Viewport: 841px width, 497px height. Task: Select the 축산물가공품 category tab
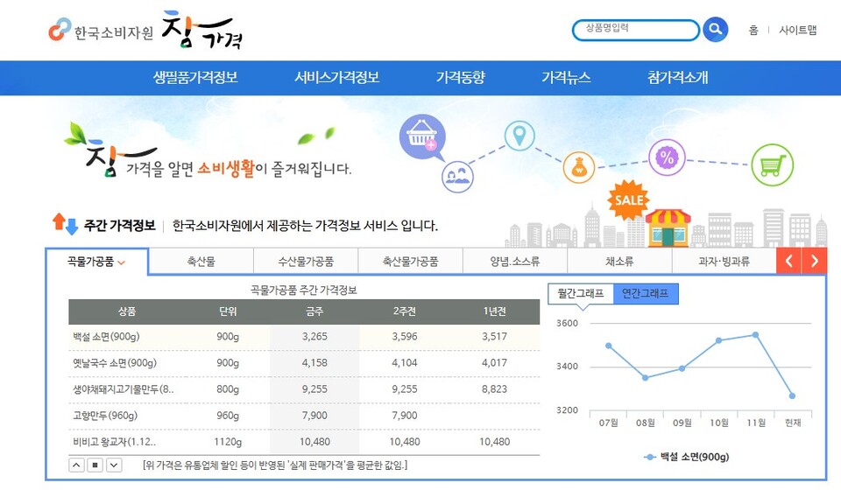tap(410, 262)
